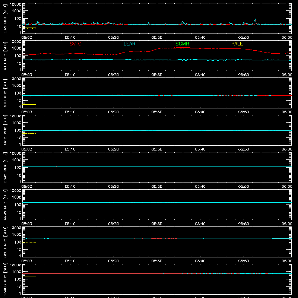298x298 pixels.
Task: Click the 10 tick label on 1415 MHz axis
Action: 19,138
